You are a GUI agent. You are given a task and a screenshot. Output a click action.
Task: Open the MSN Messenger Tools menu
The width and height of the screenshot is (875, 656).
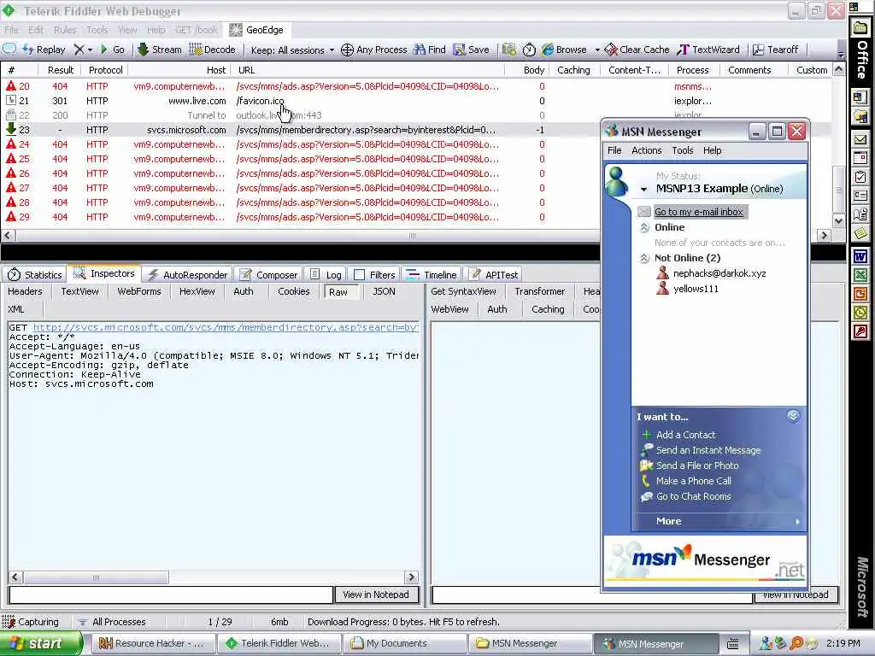[682, 150]
